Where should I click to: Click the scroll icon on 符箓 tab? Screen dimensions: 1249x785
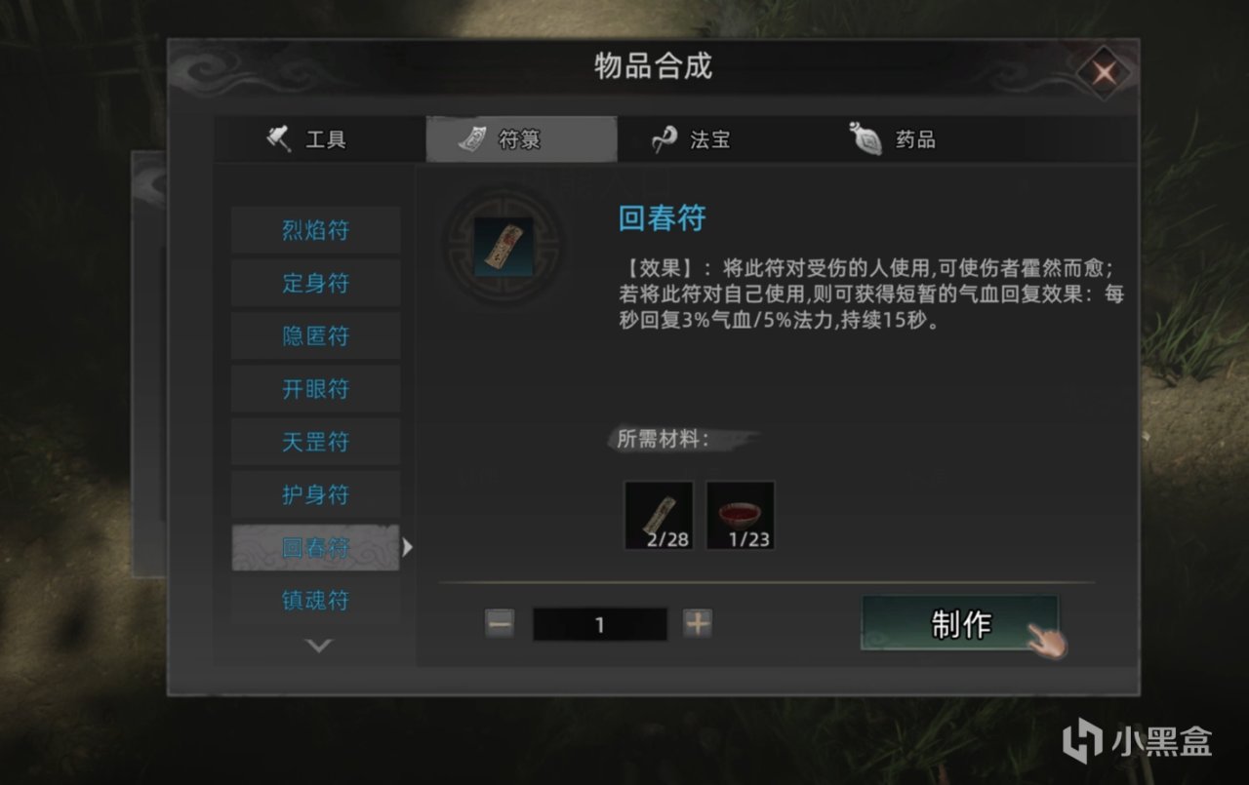click(x=473, y=139)
